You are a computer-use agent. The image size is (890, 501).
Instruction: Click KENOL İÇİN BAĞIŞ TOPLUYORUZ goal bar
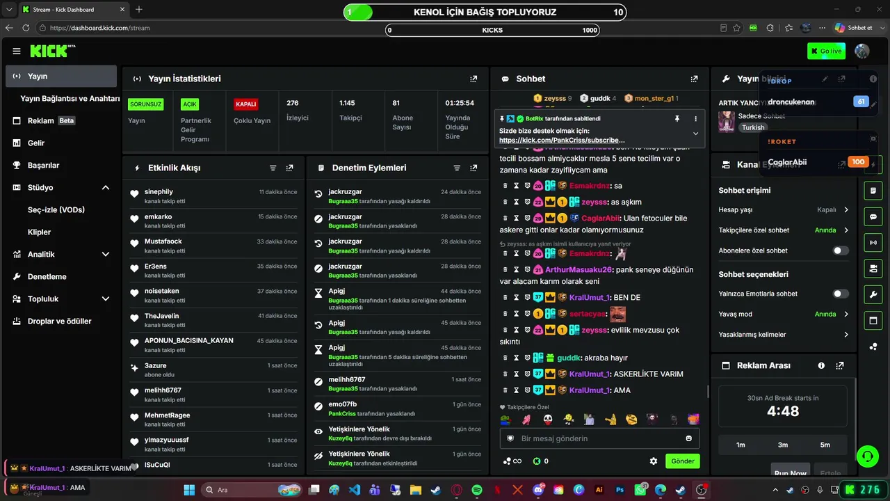485,12
